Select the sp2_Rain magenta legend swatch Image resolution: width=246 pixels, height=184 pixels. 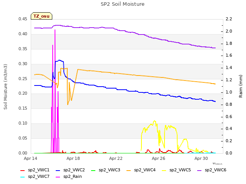[58, 177]
